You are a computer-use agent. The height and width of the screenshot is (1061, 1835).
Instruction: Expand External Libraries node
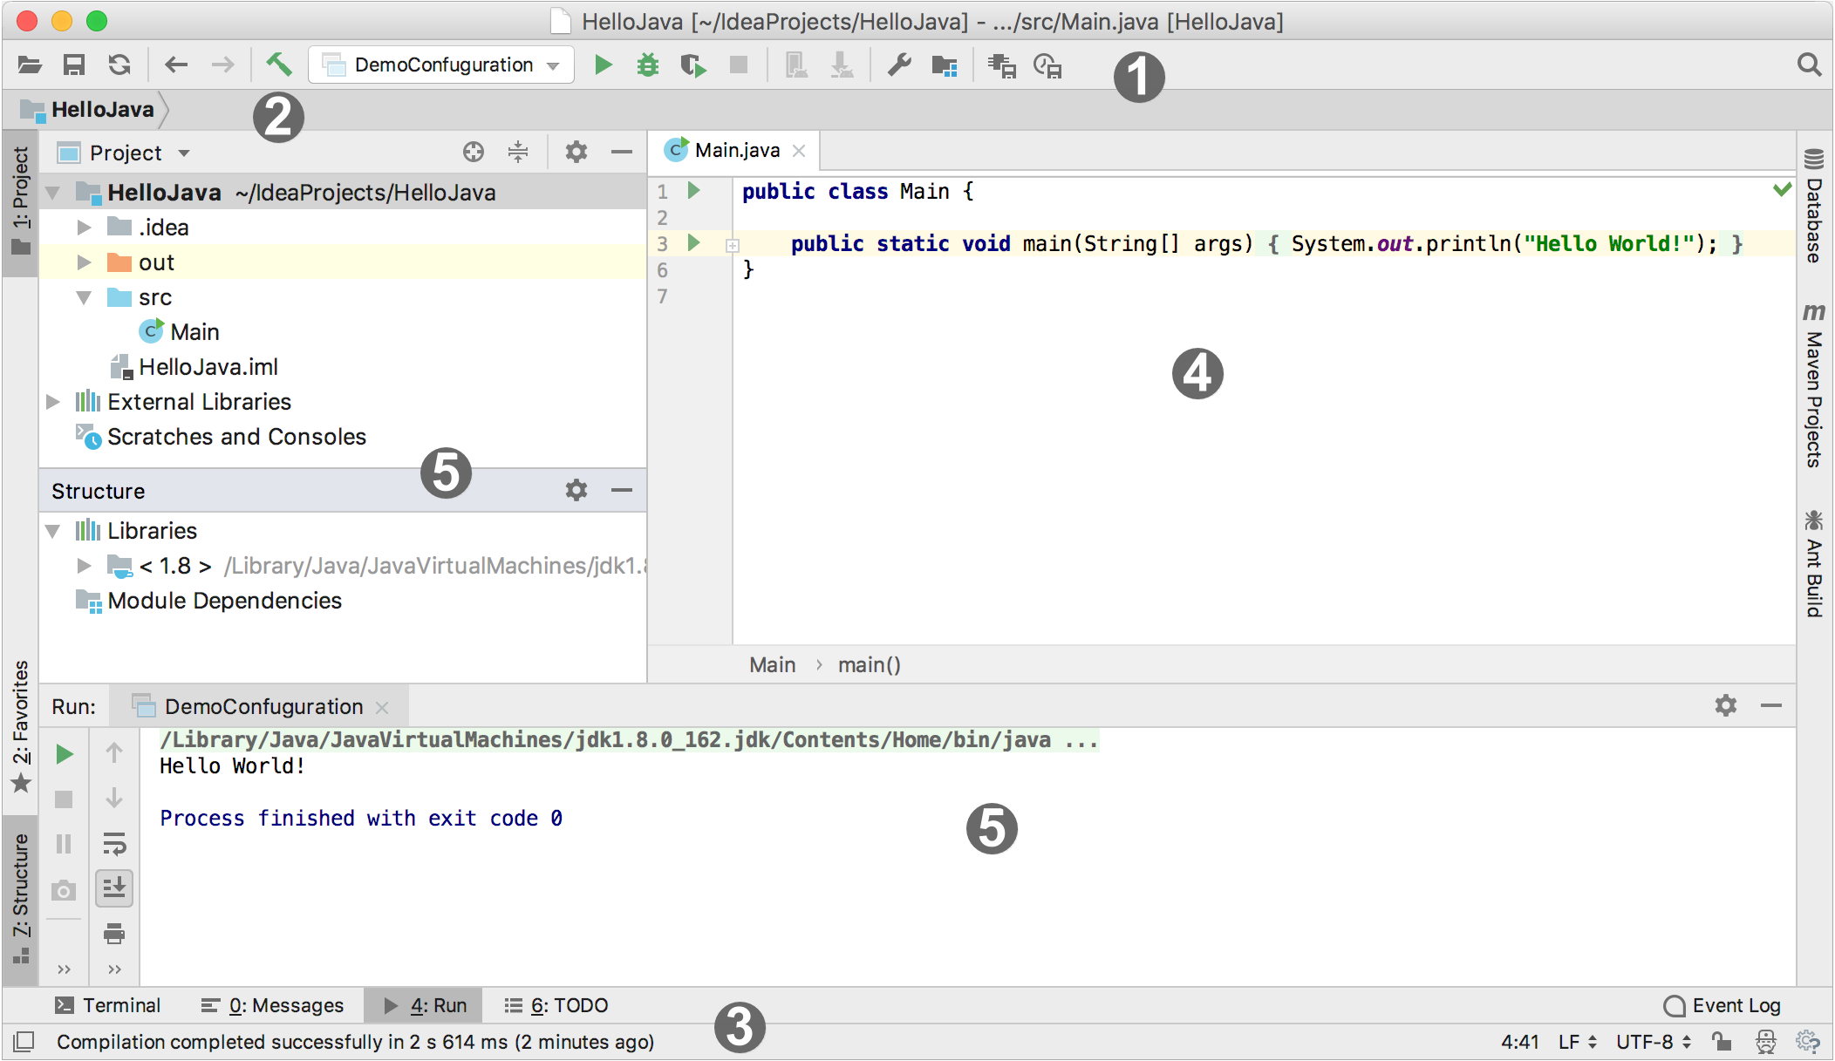[x=52, y=402]
